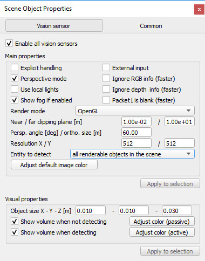
Task: Toggle Enable all vision sensors checkbox
Action: 9,44
